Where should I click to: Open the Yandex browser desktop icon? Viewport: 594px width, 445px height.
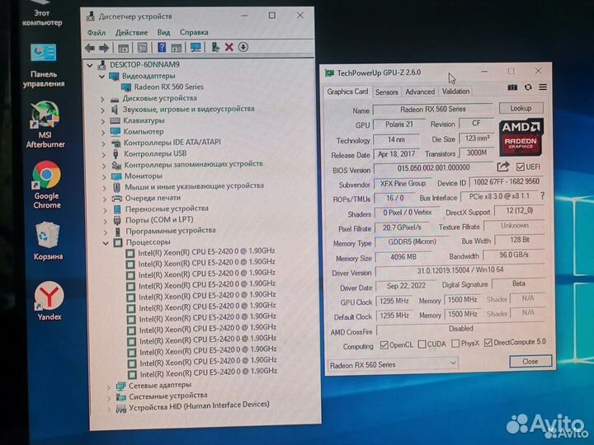click(49, 302)
